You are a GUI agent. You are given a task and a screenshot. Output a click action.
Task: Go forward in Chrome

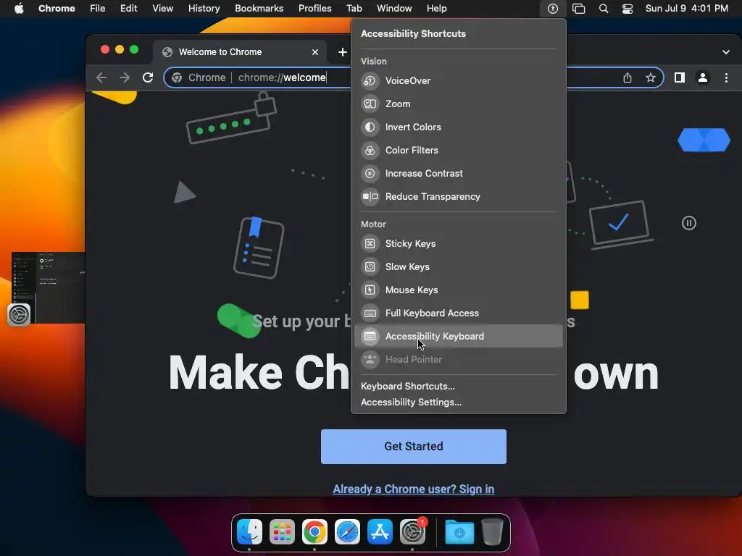125,77
